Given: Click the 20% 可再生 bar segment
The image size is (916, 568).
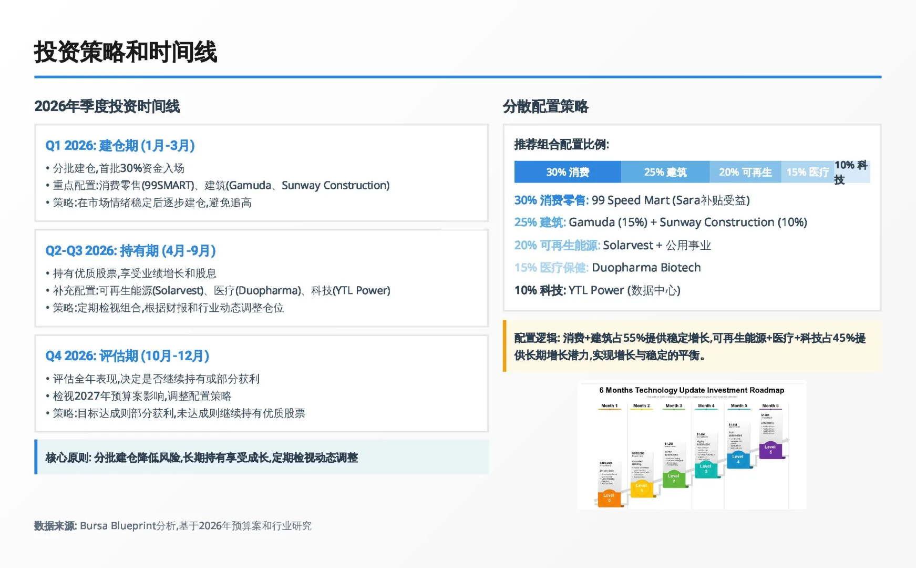Looking at the screenshot, I should (745, 172).
